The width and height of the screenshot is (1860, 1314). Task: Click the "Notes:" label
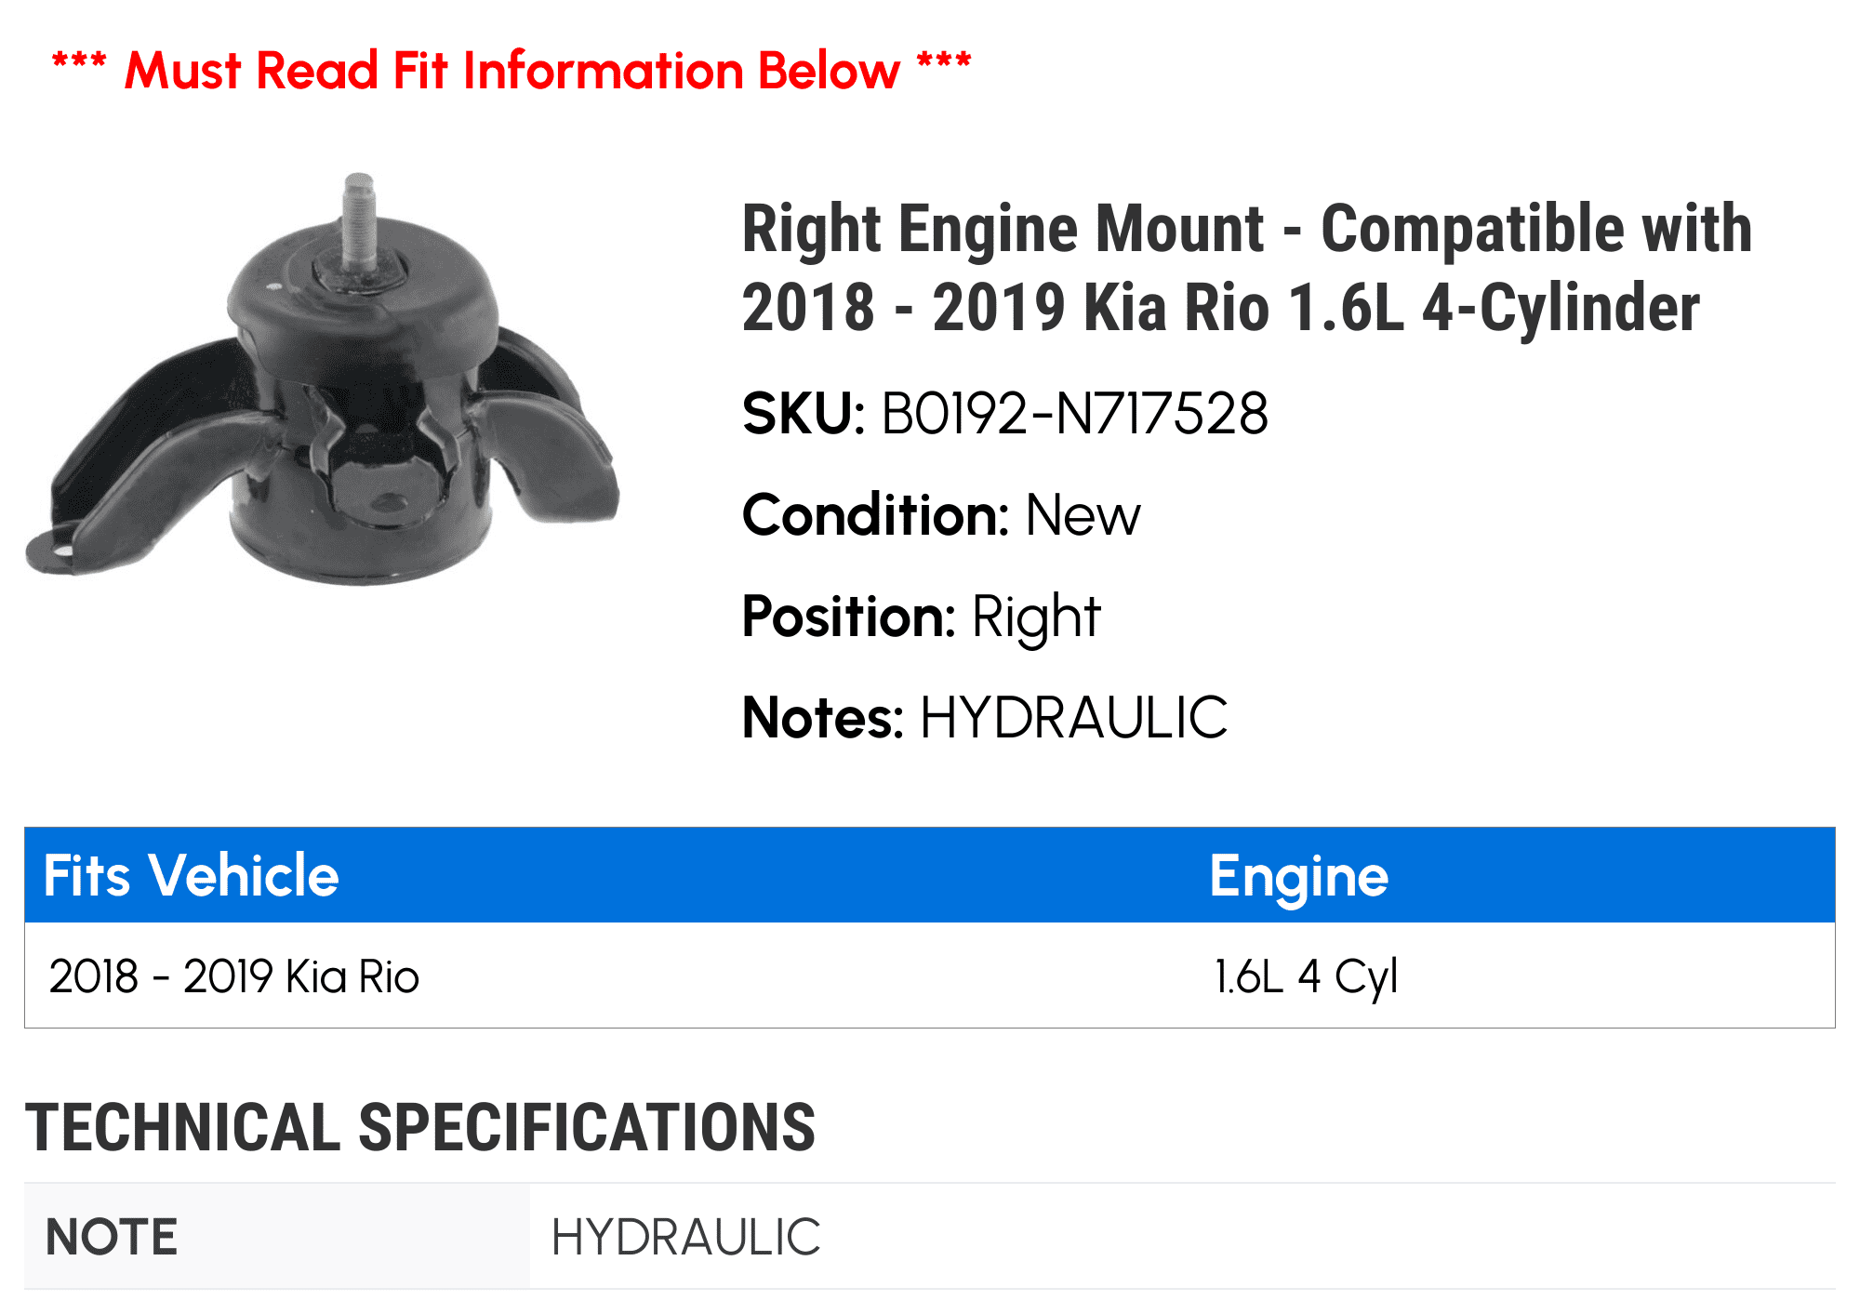[x=823, y=718]
